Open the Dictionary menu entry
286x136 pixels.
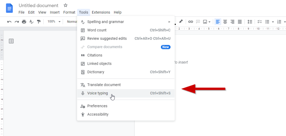click(x=126, y=72)
